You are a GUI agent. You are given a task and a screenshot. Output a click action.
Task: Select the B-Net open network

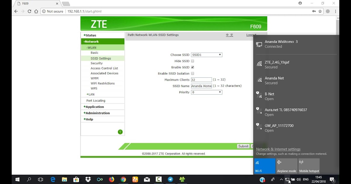pyautogui.click(x=296, y=96)
